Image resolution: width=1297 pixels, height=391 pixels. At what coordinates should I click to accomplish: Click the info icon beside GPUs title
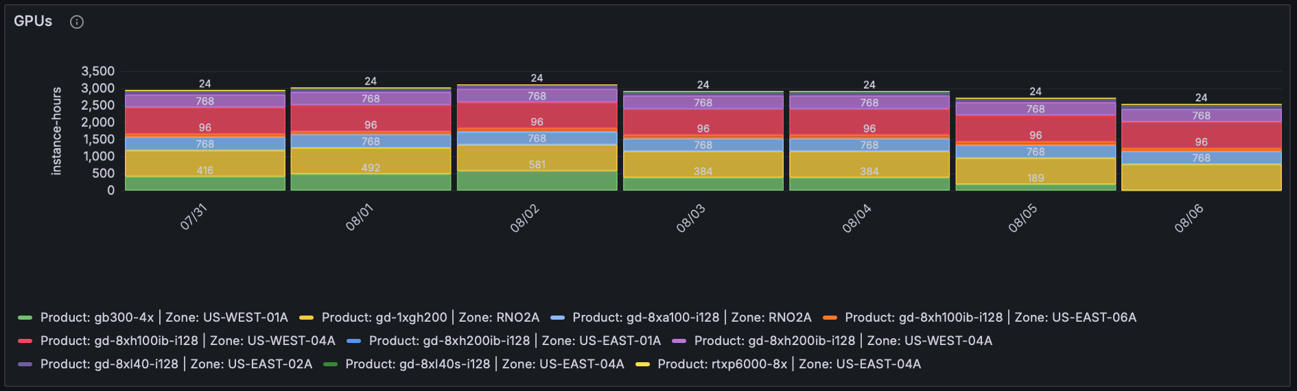[x=77, y=22]
